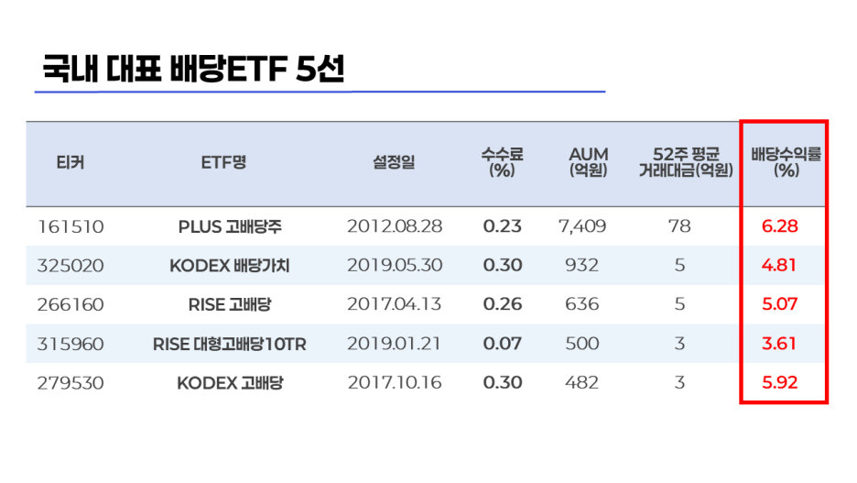Select the 'ETF명' column header

(223, 162)
